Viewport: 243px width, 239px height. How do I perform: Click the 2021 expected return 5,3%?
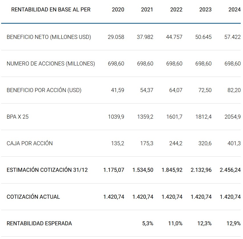[148, 224]
